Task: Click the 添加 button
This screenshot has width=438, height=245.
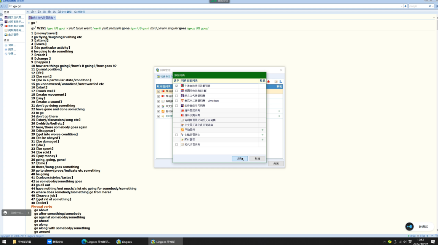Action: click(240, 158)
